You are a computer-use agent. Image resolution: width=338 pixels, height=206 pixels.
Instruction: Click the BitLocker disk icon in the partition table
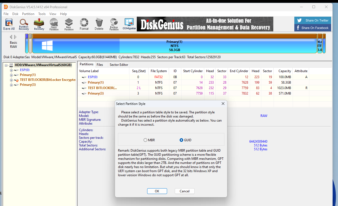(84, 88)
